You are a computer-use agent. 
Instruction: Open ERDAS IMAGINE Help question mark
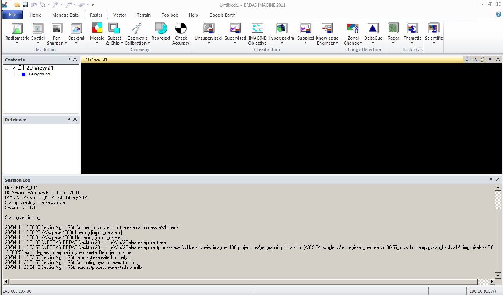499,15
